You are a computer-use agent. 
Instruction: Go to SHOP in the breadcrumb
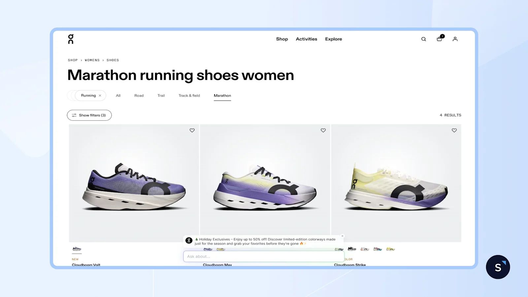(x=73, y=60)
